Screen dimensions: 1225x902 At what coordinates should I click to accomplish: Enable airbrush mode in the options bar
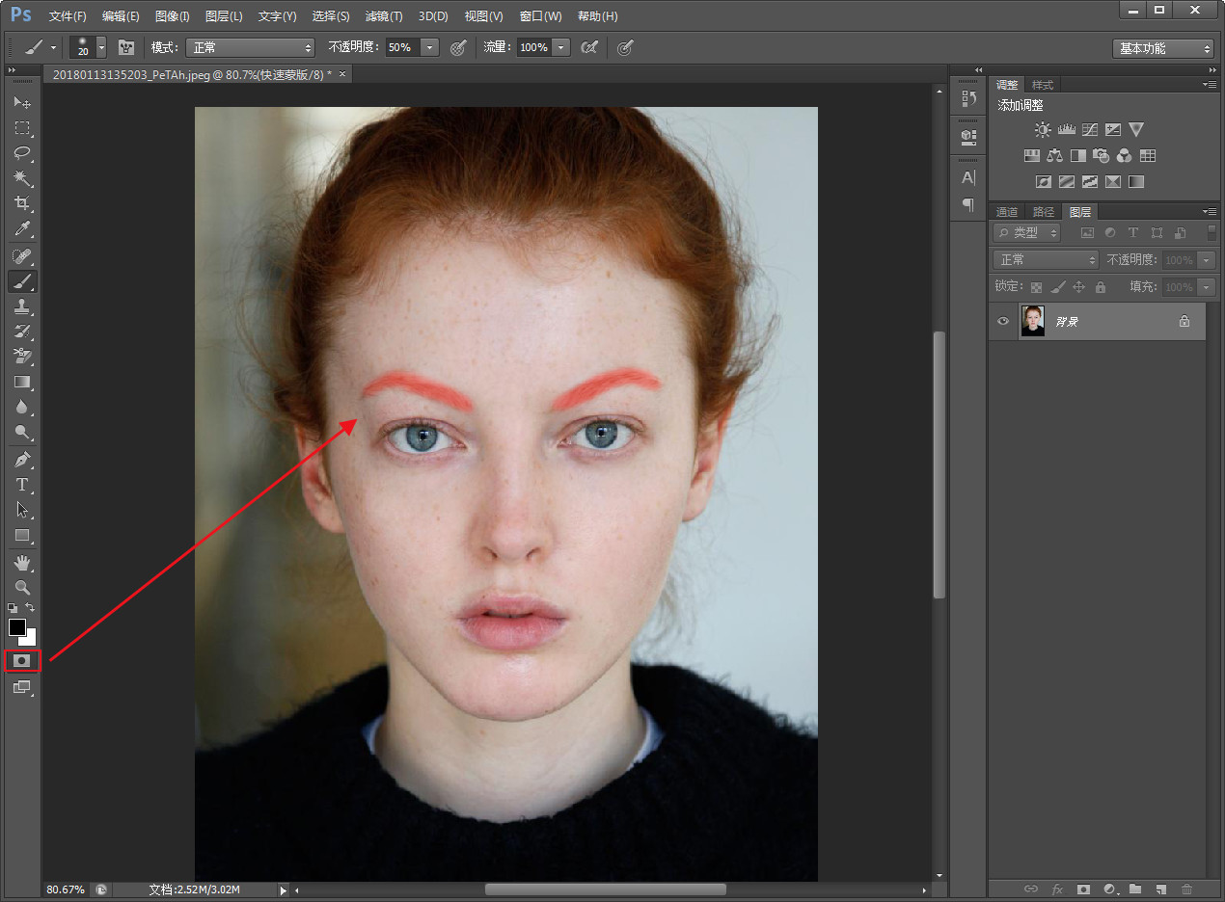click(x=589, y=47)
